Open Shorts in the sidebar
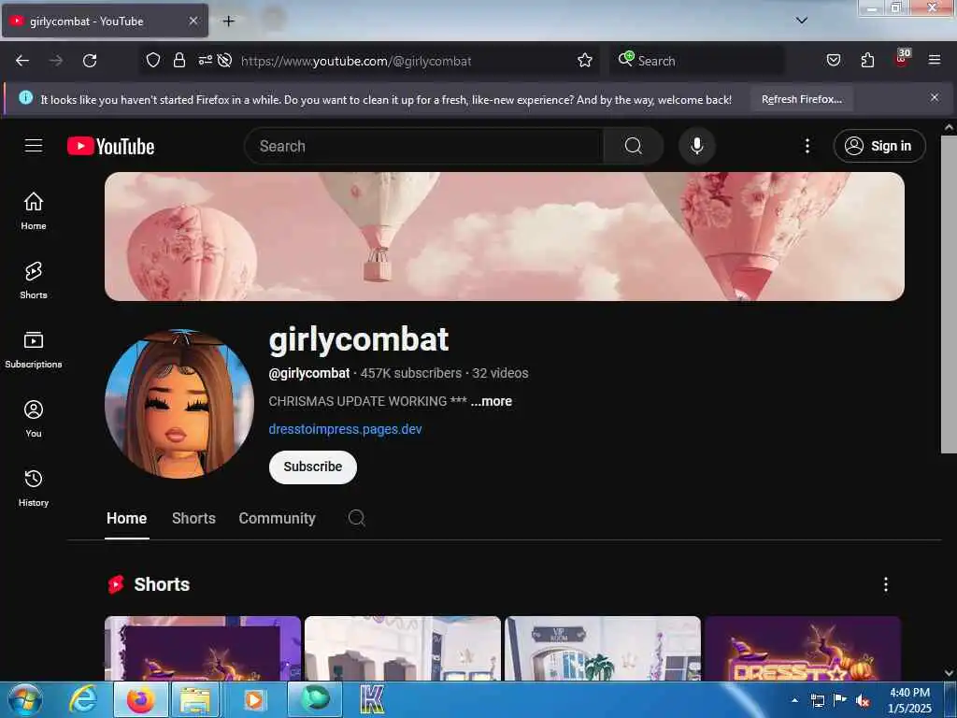 (x=34, y=280)
